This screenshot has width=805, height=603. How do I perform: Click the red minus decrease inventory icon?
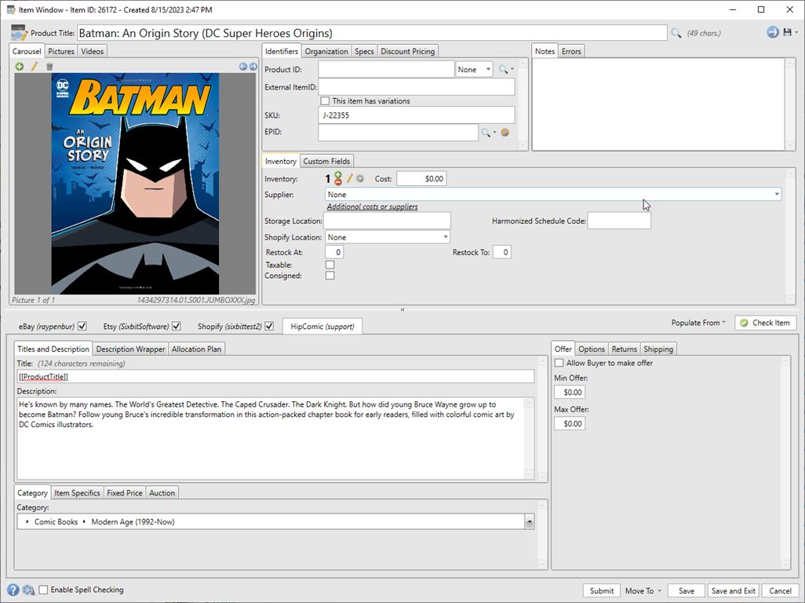pyautogui.click(x=338, y=182)
